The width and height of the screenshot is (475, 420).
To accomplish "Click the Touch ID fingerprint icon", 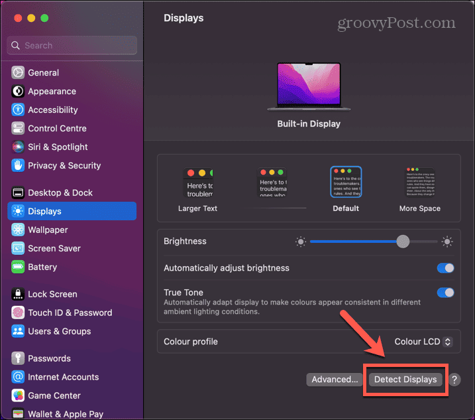I will pos(18,313).
